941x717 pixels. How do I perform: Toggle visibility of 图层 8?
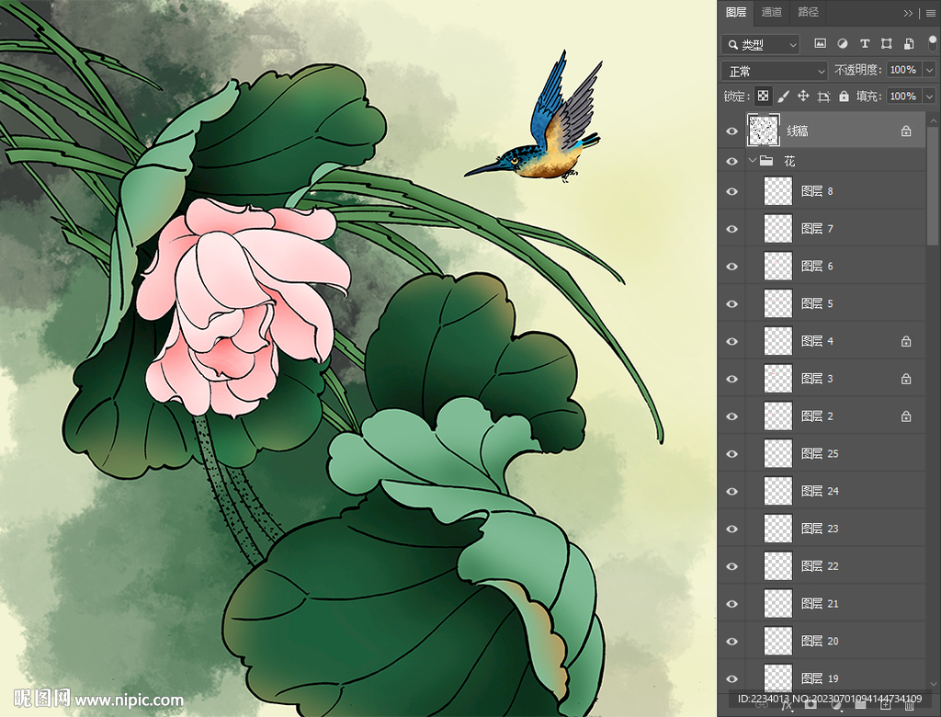click(x=732, y=191)
